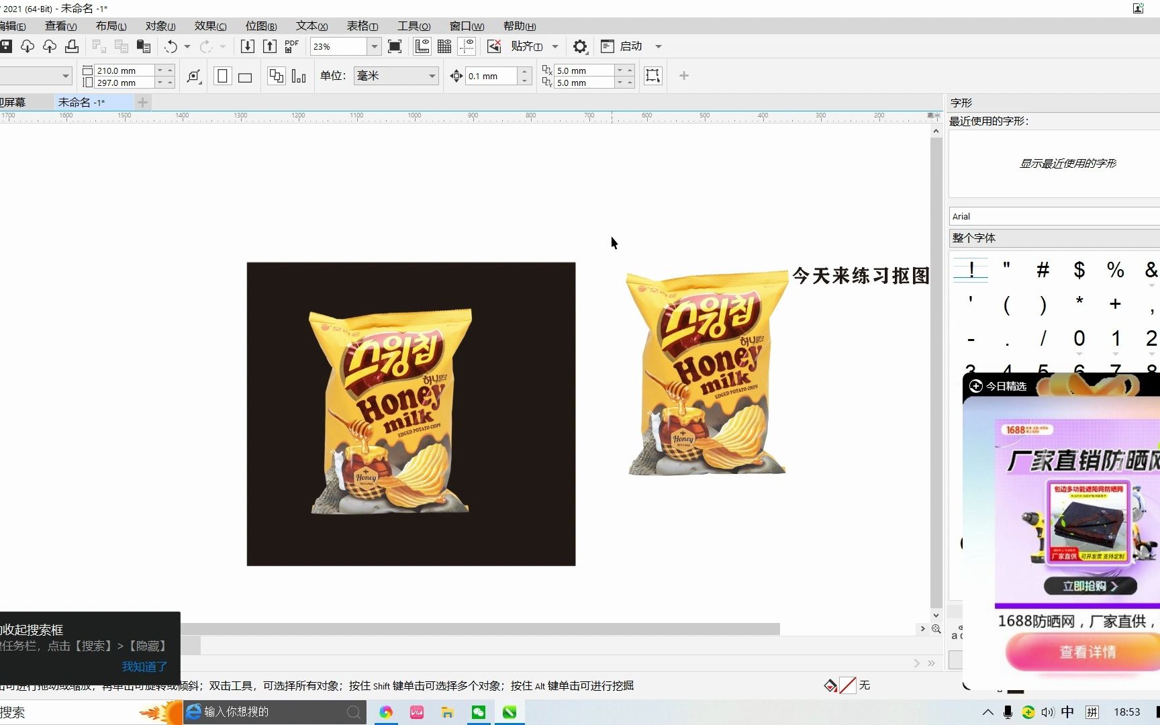Expand the undo history arrow
Image resolution: width=1160 pixels, height=725 pixels.
click(x=187, y=46)
